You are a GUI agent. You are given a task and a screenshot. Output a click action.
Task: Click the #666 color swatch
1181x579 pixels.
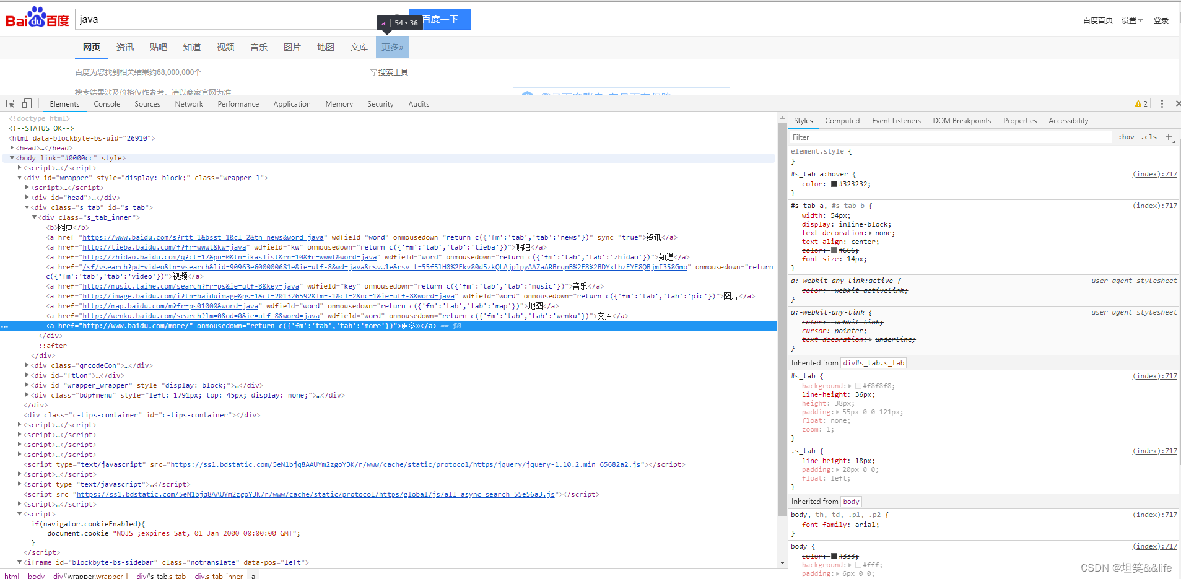pyautogui.click(x=834, y=250)
